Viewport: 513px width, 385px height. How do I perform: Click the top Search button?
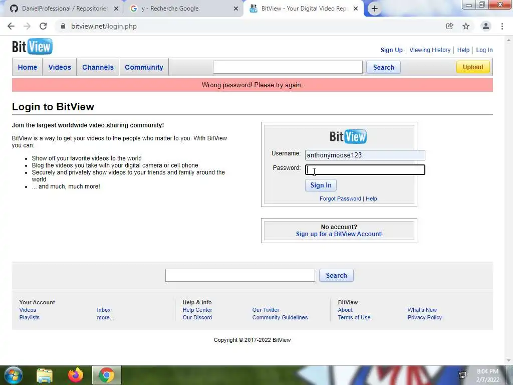coord(383,67)
